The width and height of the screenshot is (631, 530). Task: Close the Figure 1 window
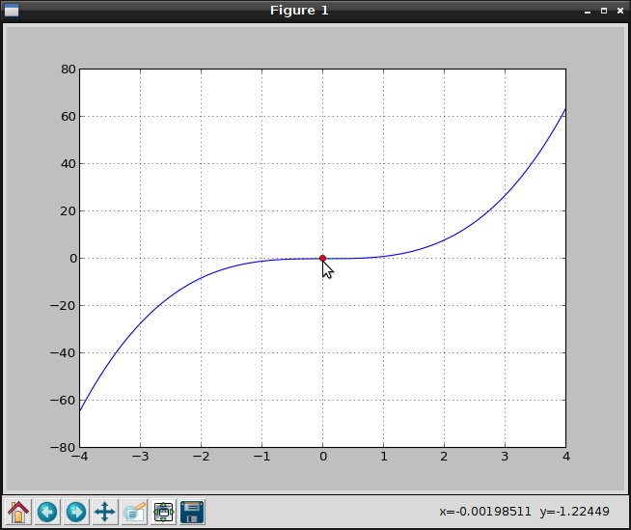[619, 11]
